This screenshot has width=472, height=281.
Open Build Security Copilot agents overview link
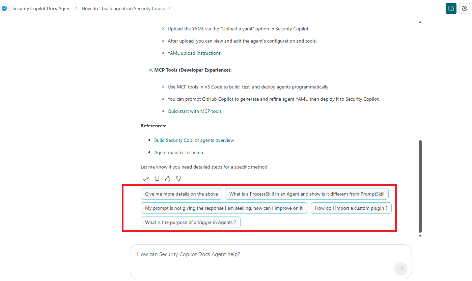[194, 140]
